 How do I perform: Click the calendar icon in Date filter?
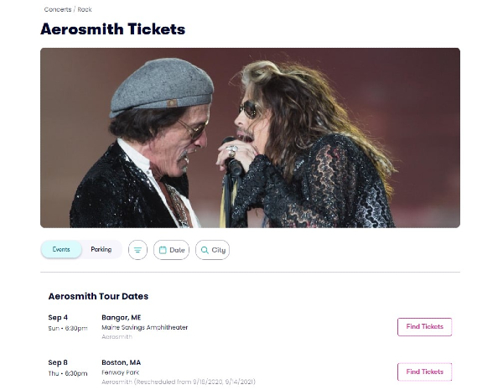[x=163, y=250]
